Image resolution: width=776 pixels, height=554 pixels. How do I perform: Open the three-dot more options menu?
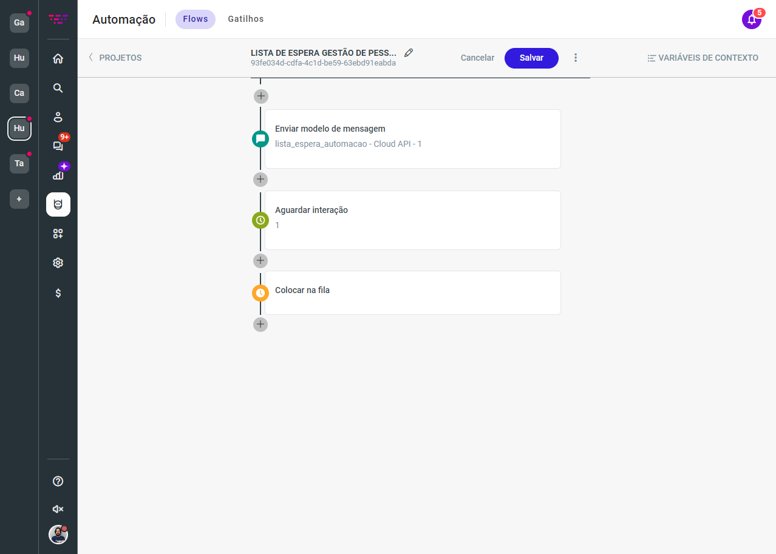[576, 58]
